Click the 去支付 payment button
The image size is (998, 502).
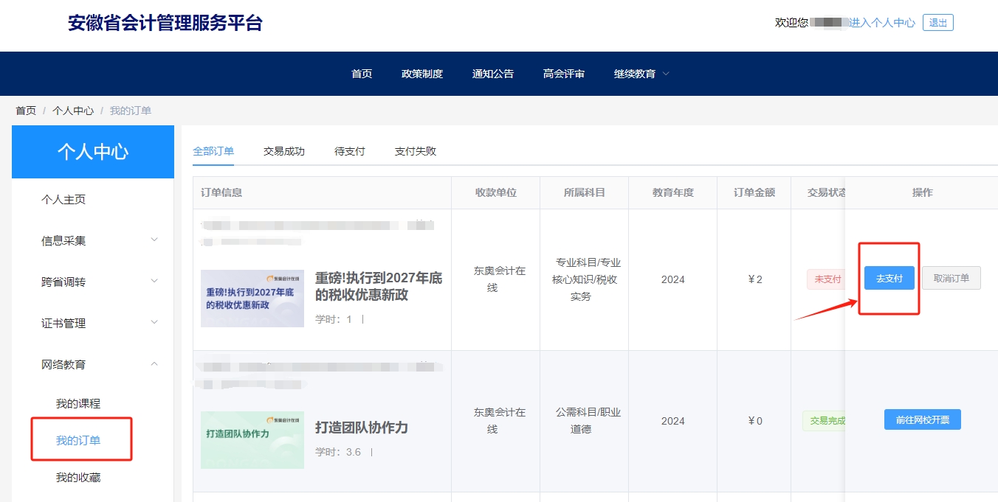[x=889, y=279]
